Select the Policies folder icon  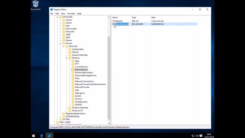64,43
